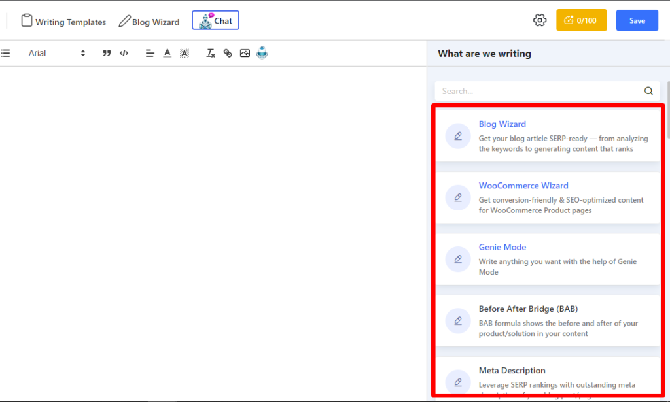The width and height of the screenshot is (670, 402).
Task: Click the Before After Bridge pencil icon
Action: pyautogui.click(x=458, y=321)
